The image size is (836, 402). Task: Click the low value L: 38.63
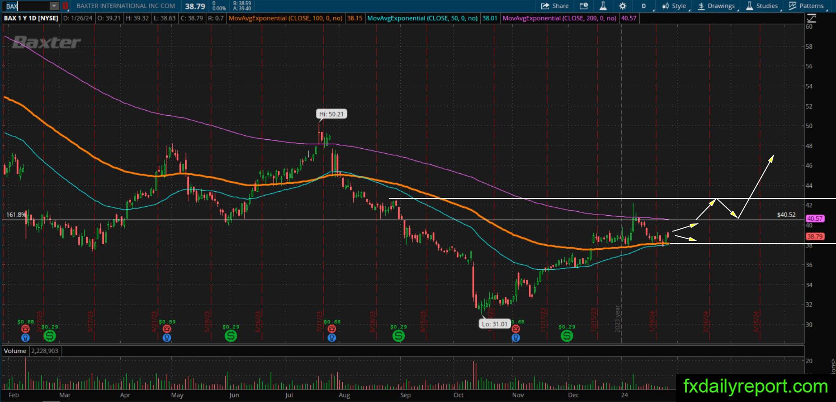[x=164, y=18]
